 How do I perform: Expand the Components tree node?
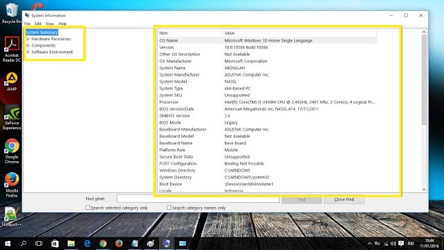[28, 45]
